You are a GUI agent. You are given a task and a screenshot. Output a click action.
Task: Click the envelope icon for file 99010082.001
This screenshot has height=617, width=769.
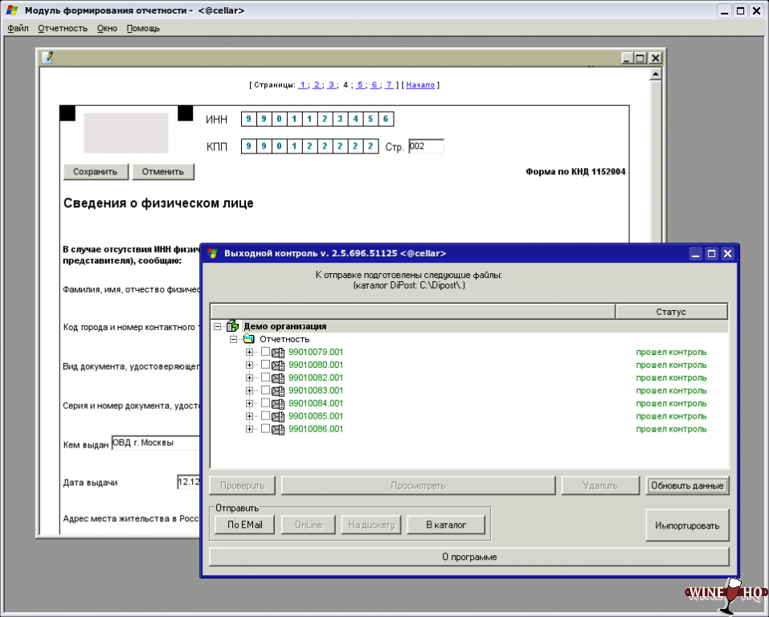[279, 378]
